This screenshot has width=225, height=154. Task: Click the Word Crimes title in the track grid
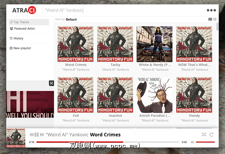click(76, 65)
